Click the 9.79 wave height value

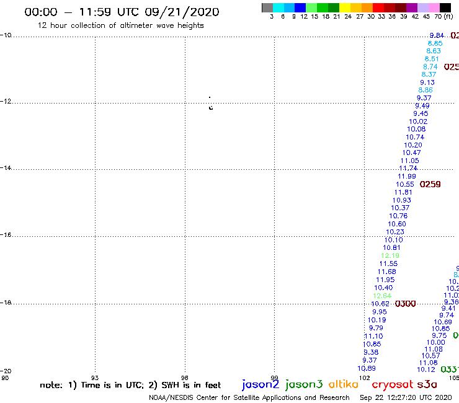point(376,328)
